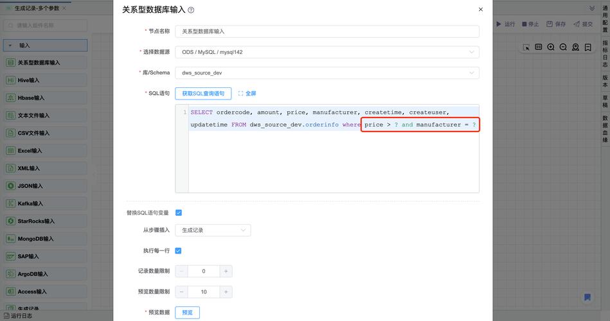Viewport: 610px width, 321px height.
Task: Open the 数据血缘 side tab
Action: tap(605, 128)
